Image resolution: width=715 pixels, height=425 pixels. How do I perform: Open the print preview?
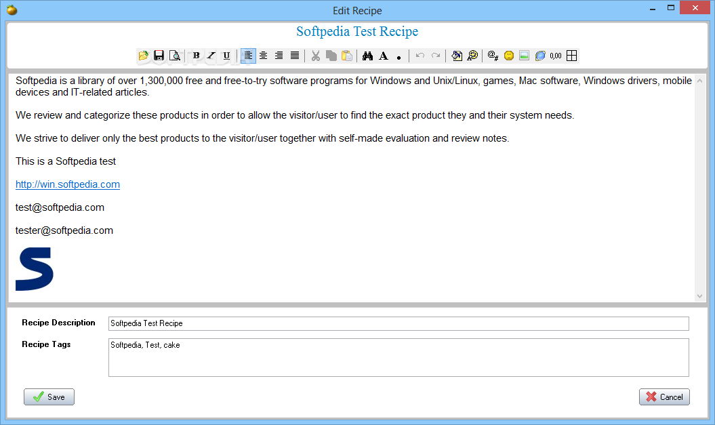coord(175,56)
